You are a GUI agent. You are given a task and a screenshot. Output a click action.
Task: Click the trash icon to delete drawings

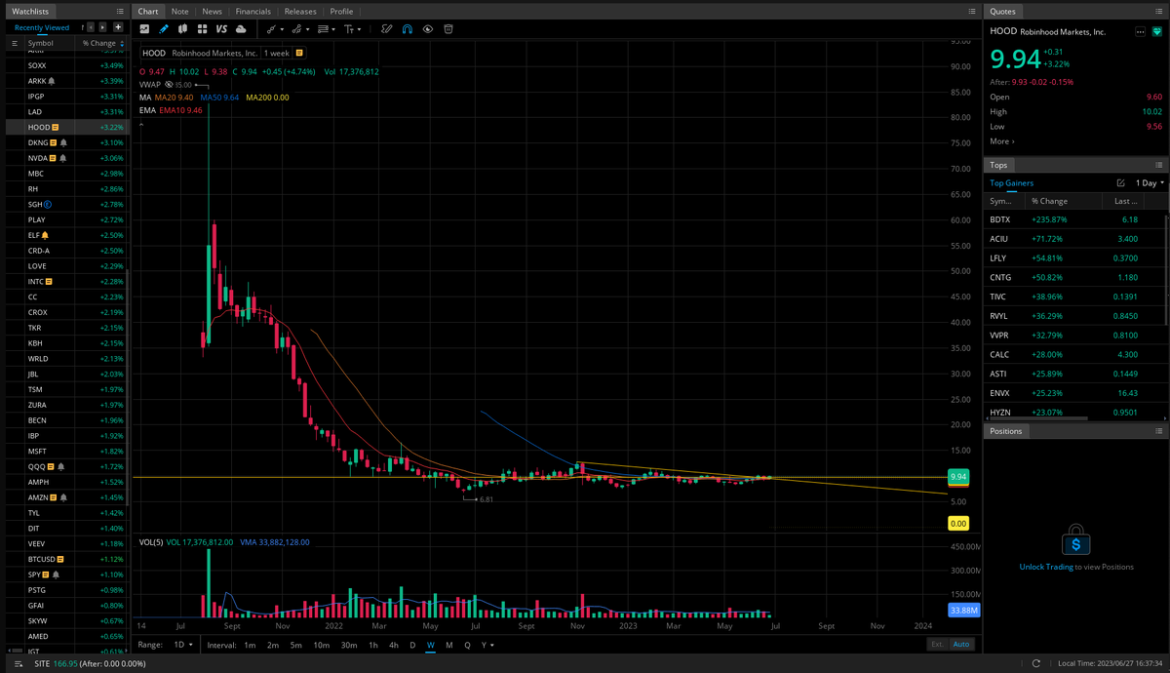click(448, 29)
